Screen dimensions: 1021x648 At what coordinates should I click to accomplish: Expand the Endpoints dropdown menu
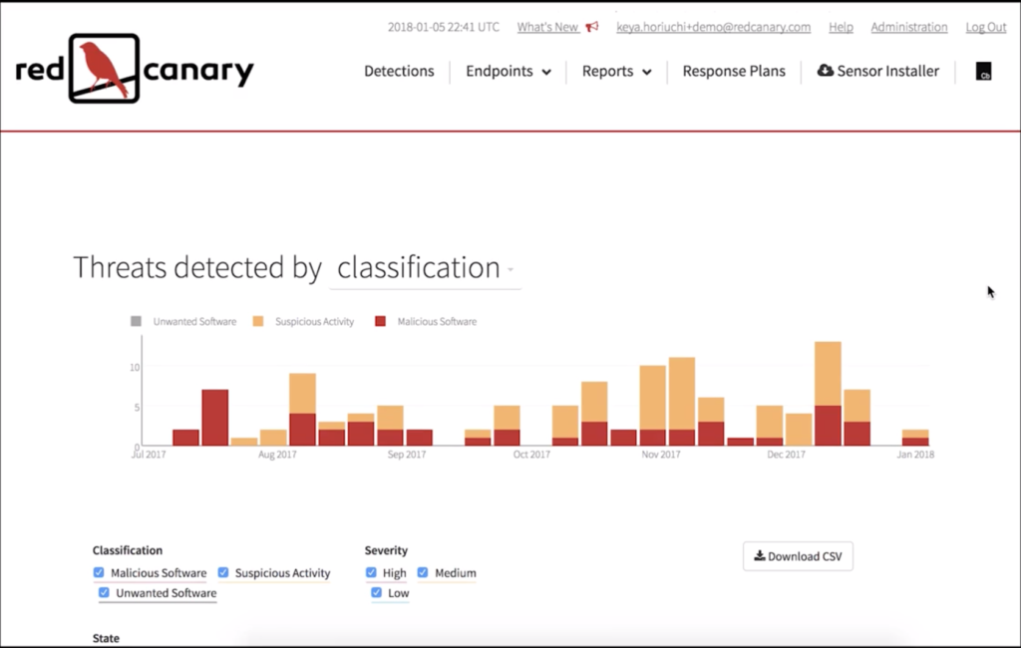pyautogui.click(x=509, y=72)
